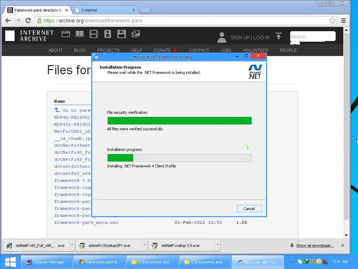Viewport: 358px width, 269px height.
Task: Open Computer Management from the taskbar
Action: (47, 262)
